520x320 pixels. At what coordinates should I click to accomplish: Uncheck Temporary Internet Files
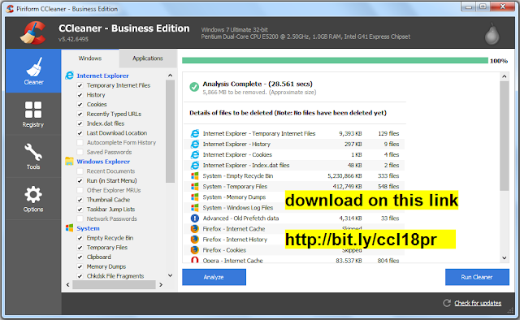80,85
